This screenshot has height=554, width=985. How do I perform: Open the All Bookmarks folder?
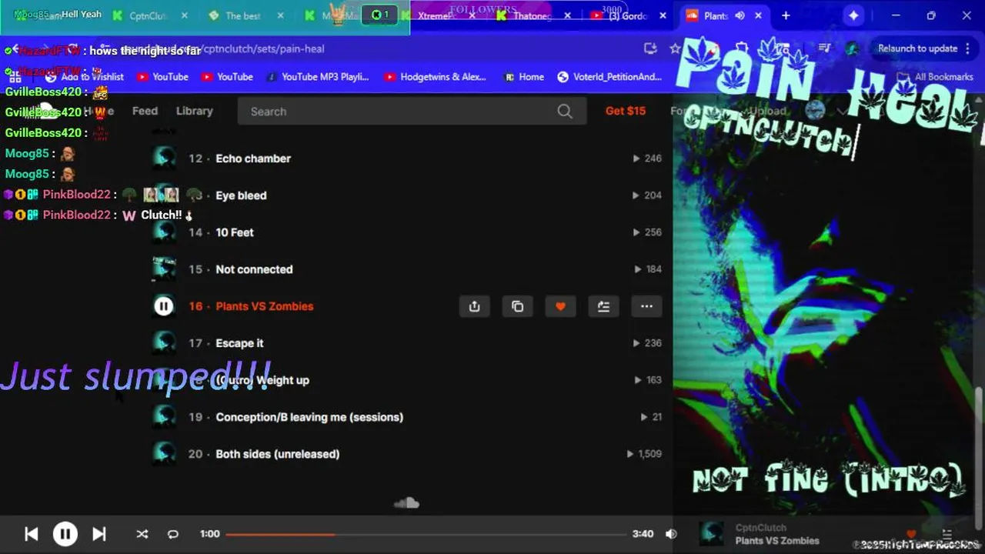pos(936,77)
